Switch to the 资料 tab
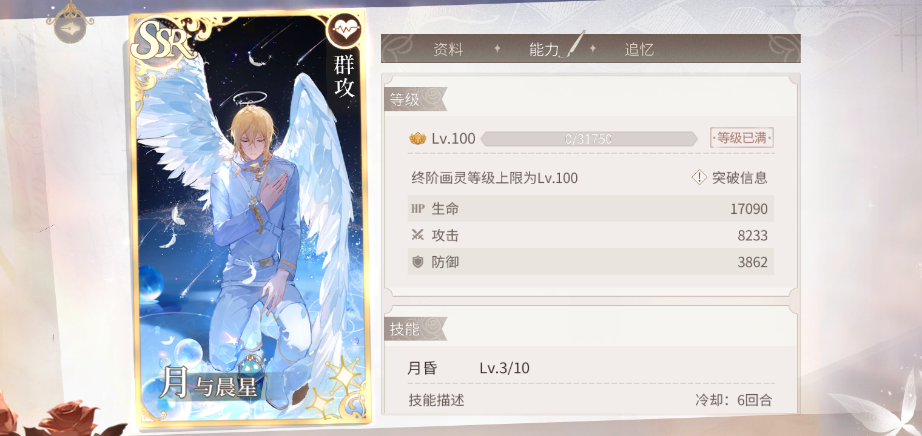Image resolution: width=922 pixels, height=436 pixels. (x=448, y=50)
